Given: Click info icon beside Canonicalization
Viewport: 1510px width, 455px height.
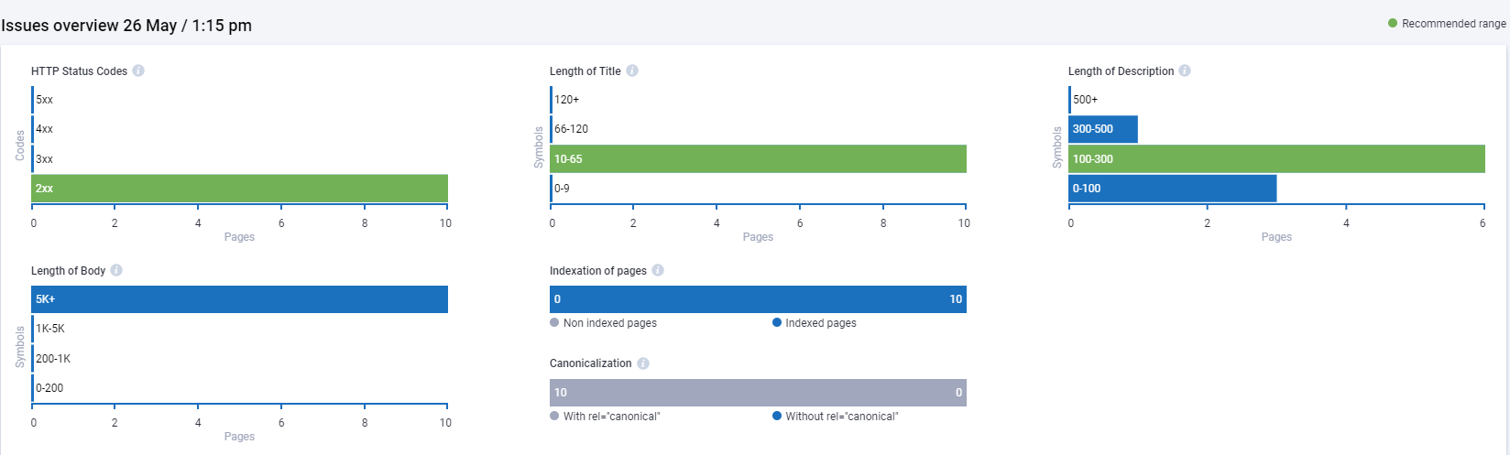Looking at the screenshot, I should [x=643, y=363].
